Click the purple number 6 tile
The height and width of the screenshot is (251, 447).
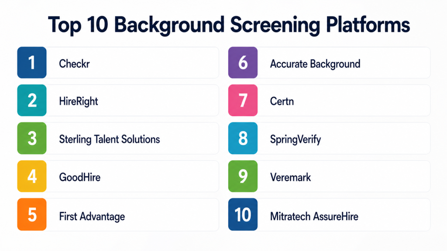pos(243,63)
